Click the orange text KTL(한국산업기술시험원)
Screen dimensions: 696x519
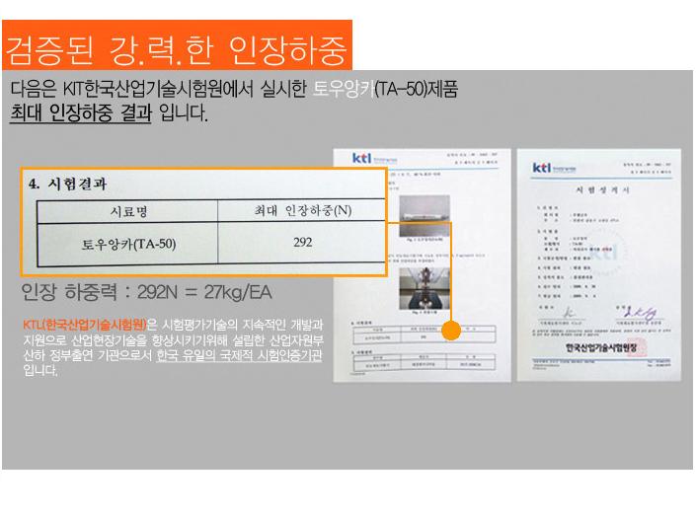tap(84, 325)
